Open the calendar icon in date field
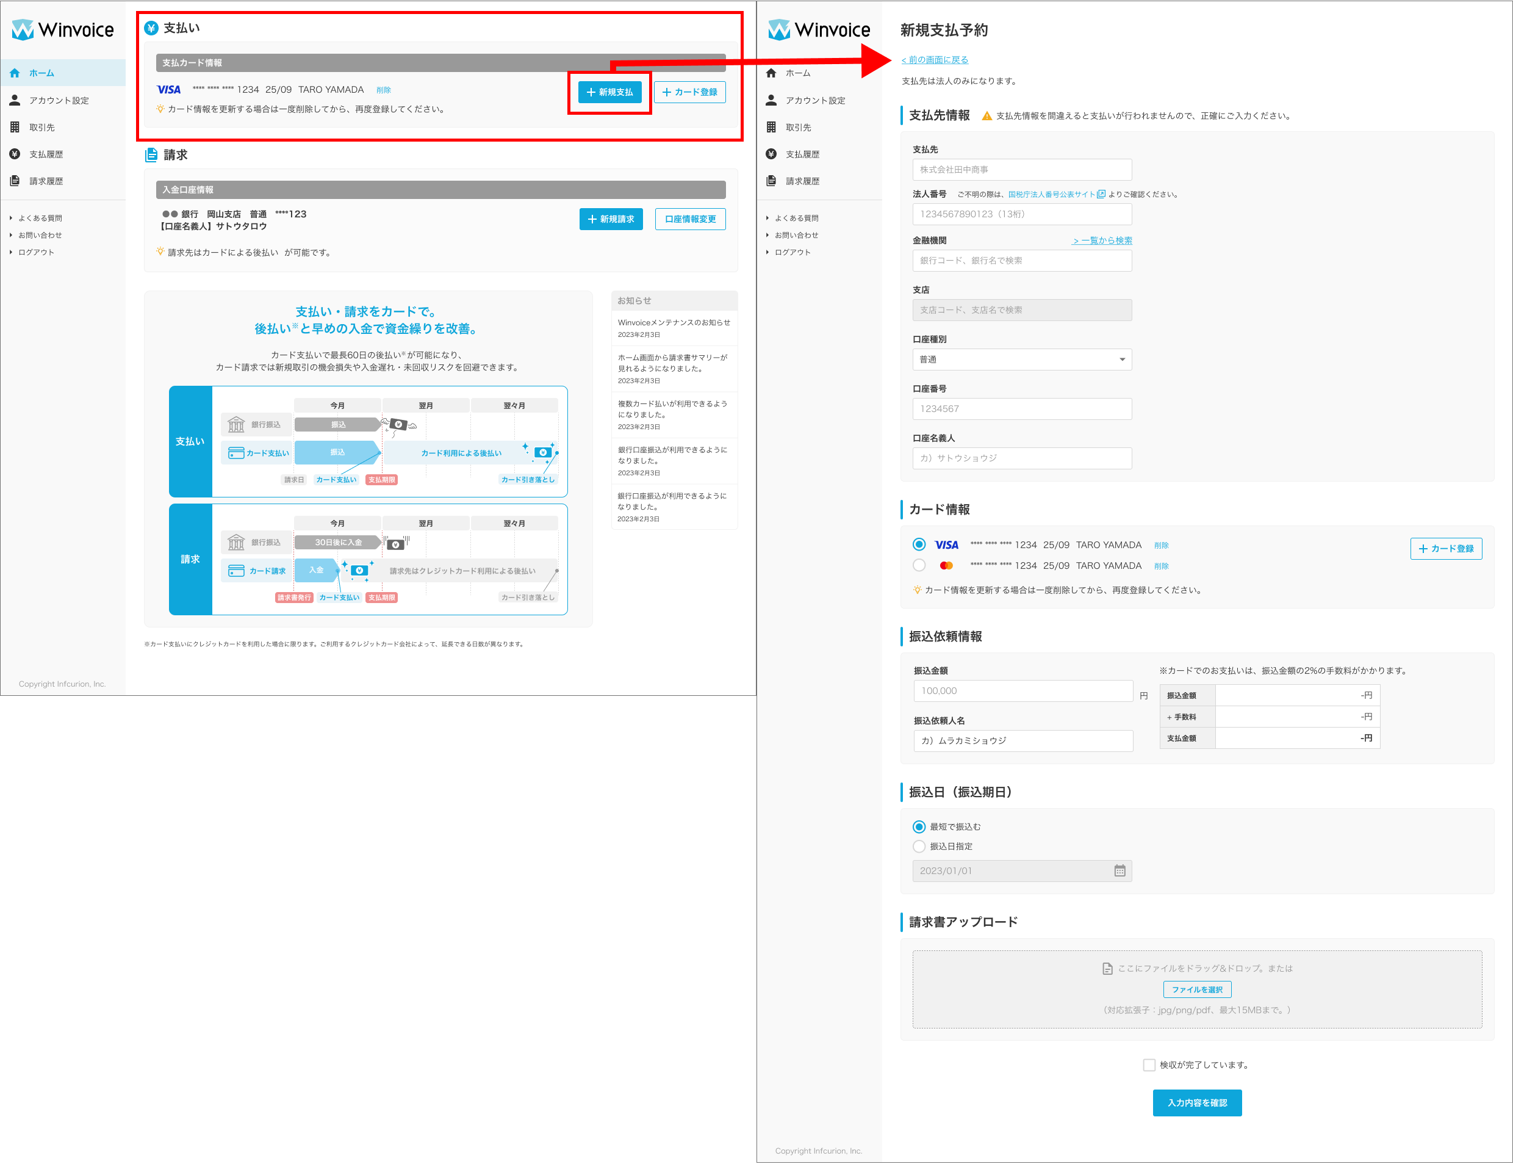Screen dimensions: 1513x1164 [1119, 871]
